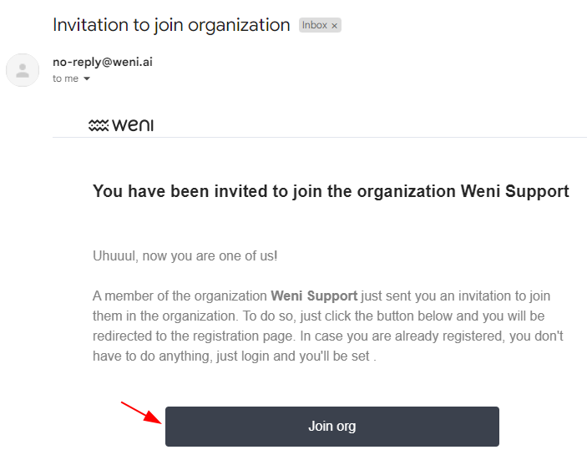Remove the Inbox label with the x

tap(335, 26)
